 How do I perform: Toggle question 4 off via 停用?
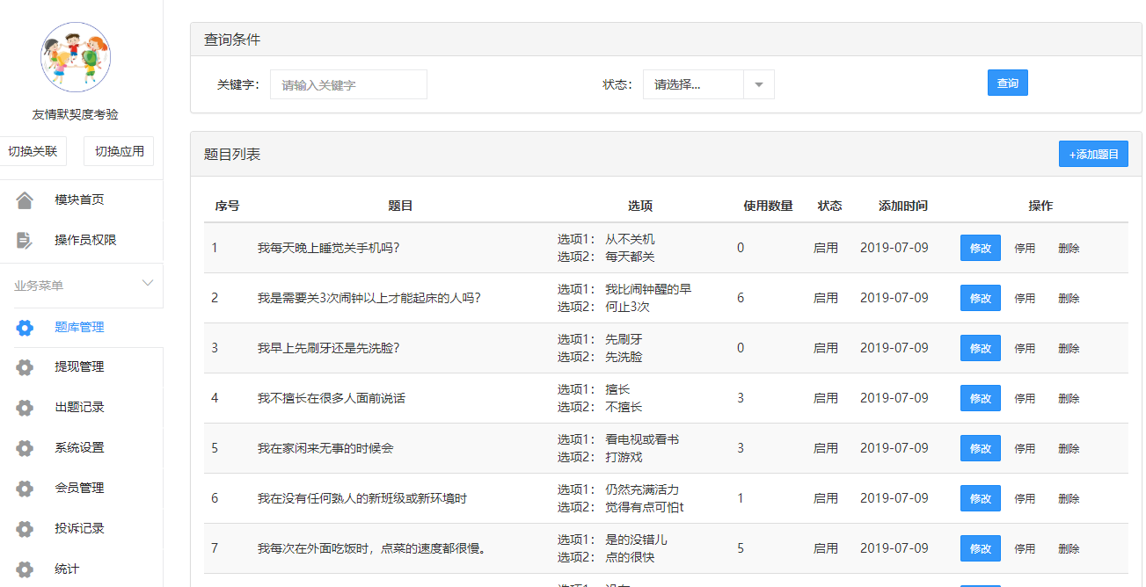1025,399
